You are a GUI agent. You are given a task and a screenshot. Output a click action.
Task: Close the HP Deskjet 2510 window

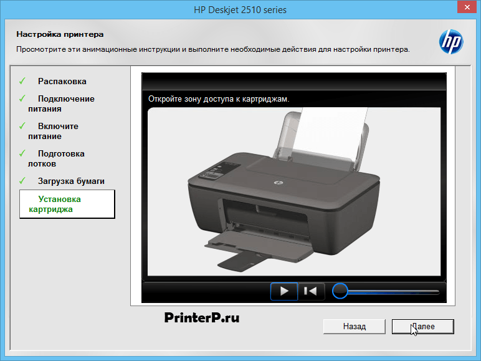[467, 7]
